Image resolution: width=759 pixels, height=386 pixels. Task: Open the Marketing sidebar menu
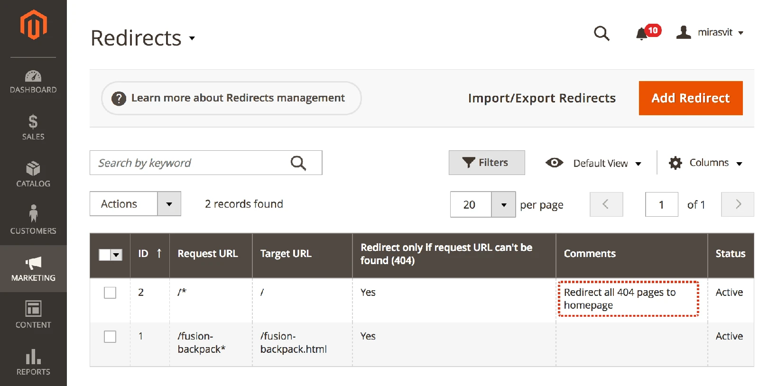point(33,268)
